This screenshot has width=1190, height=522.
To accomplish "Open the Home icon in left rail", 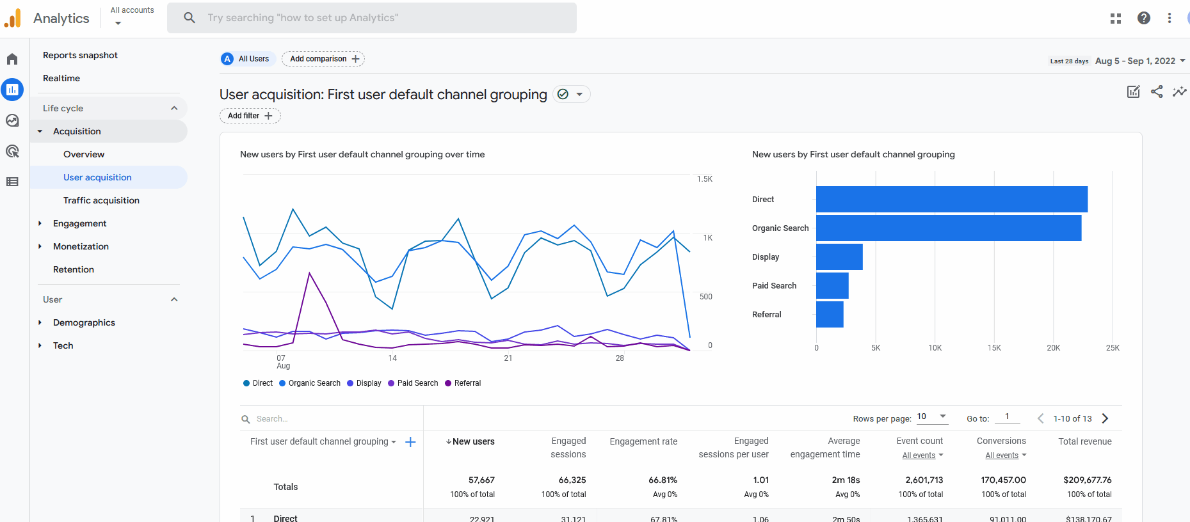I will [12, 59].
